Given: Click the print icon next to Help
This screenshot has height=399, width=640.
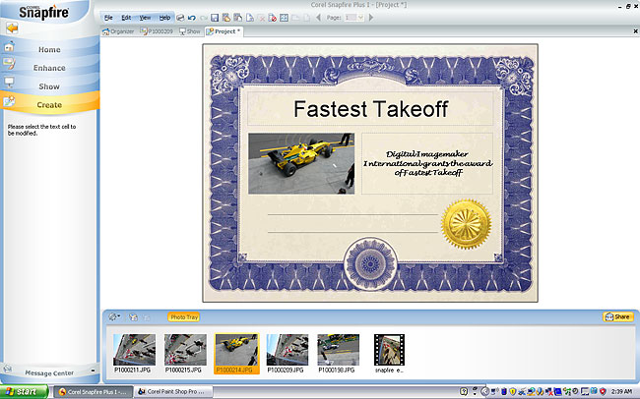Looking at the screenshot, I should [x=180, y=18].
